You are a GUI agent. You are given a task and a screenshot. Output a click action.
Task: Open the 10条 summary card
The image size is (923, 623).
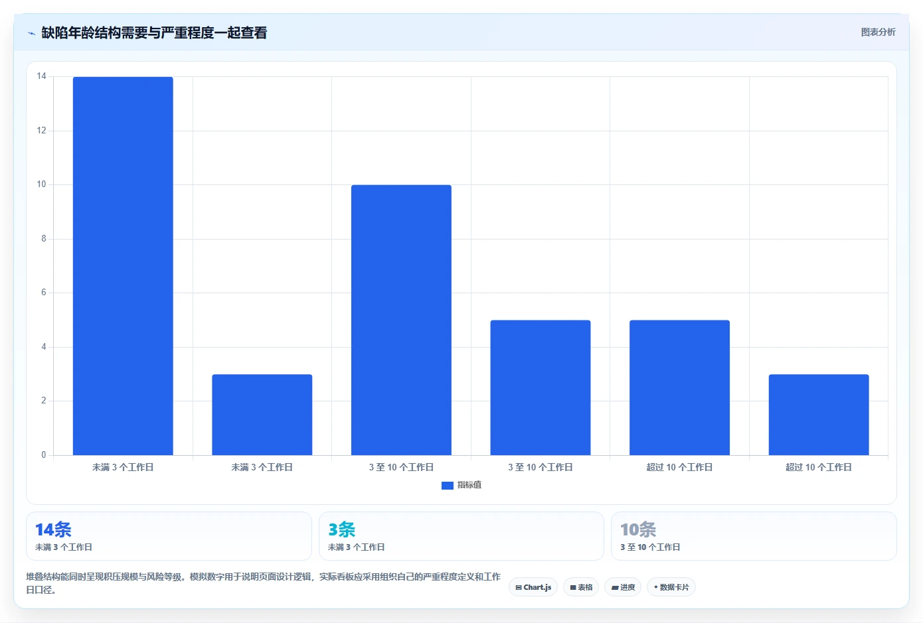[x=754, y=536]
